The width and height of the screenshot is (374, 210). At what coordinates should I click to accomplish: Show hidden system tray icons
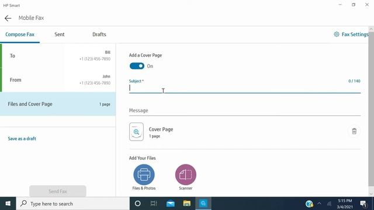click(320, 204)
